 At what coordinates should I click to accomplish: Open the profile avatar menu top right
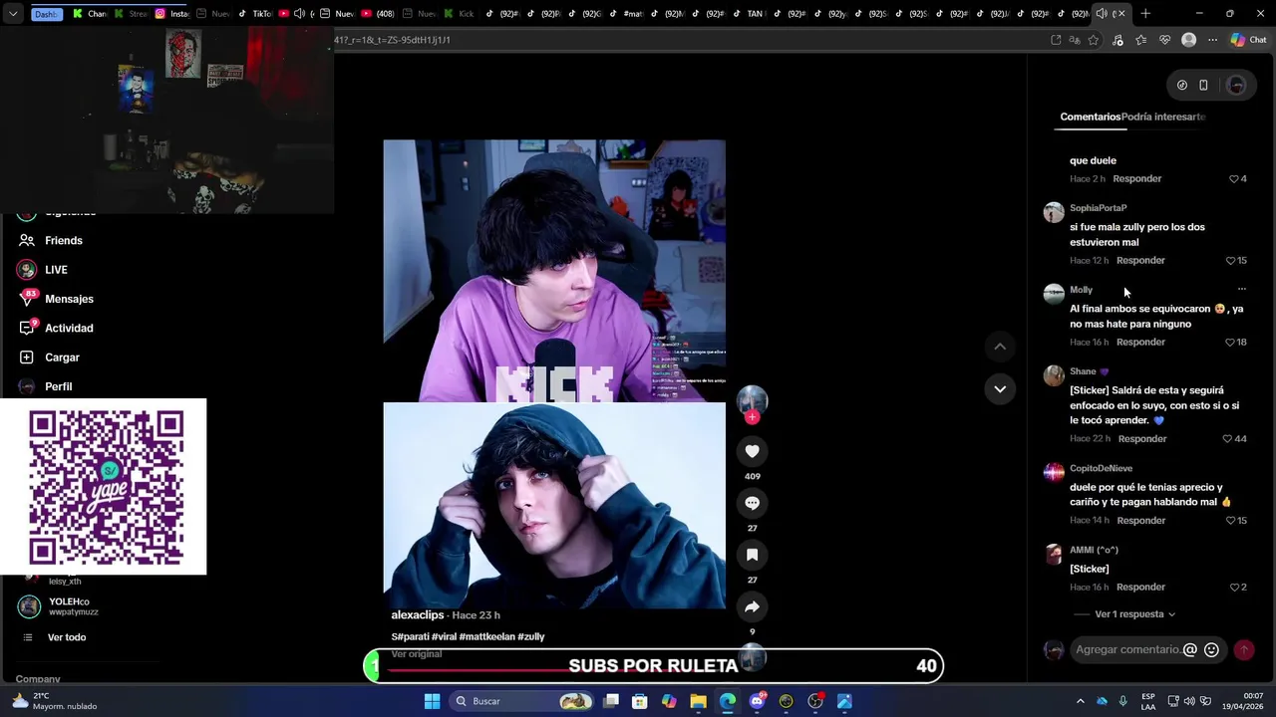[1236, 85]
